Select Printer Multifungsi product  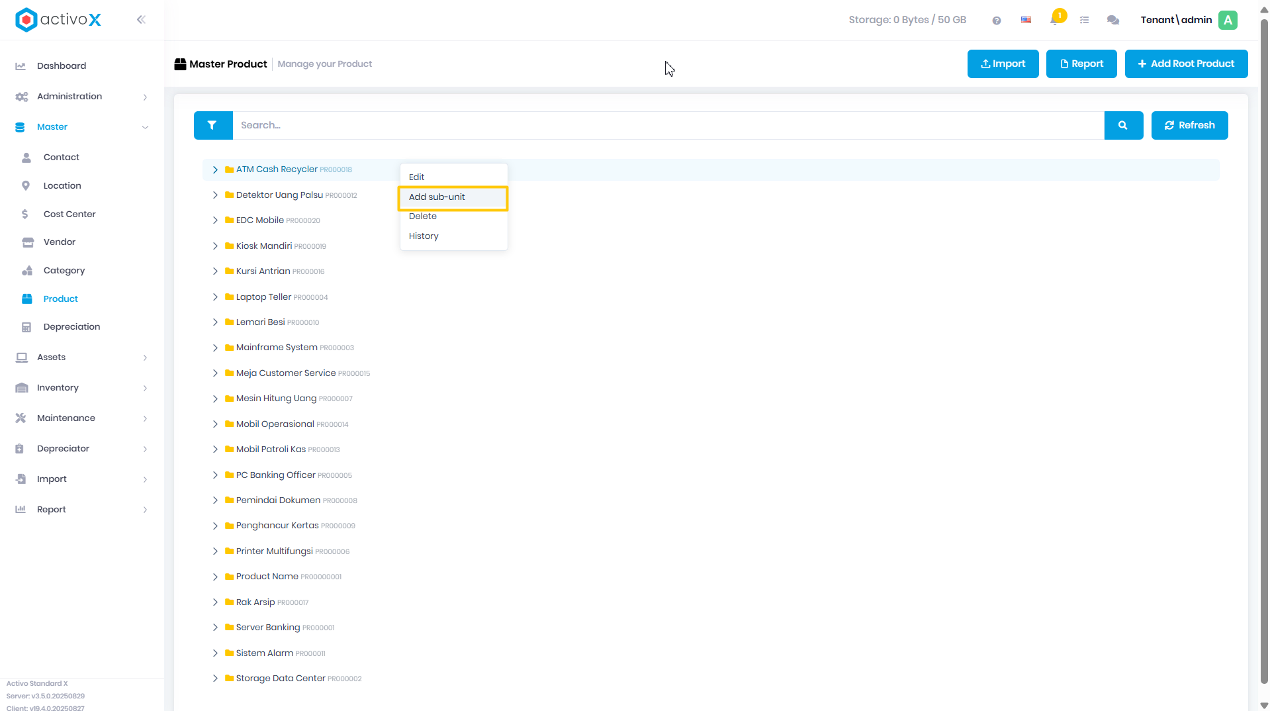coord(274,551)
